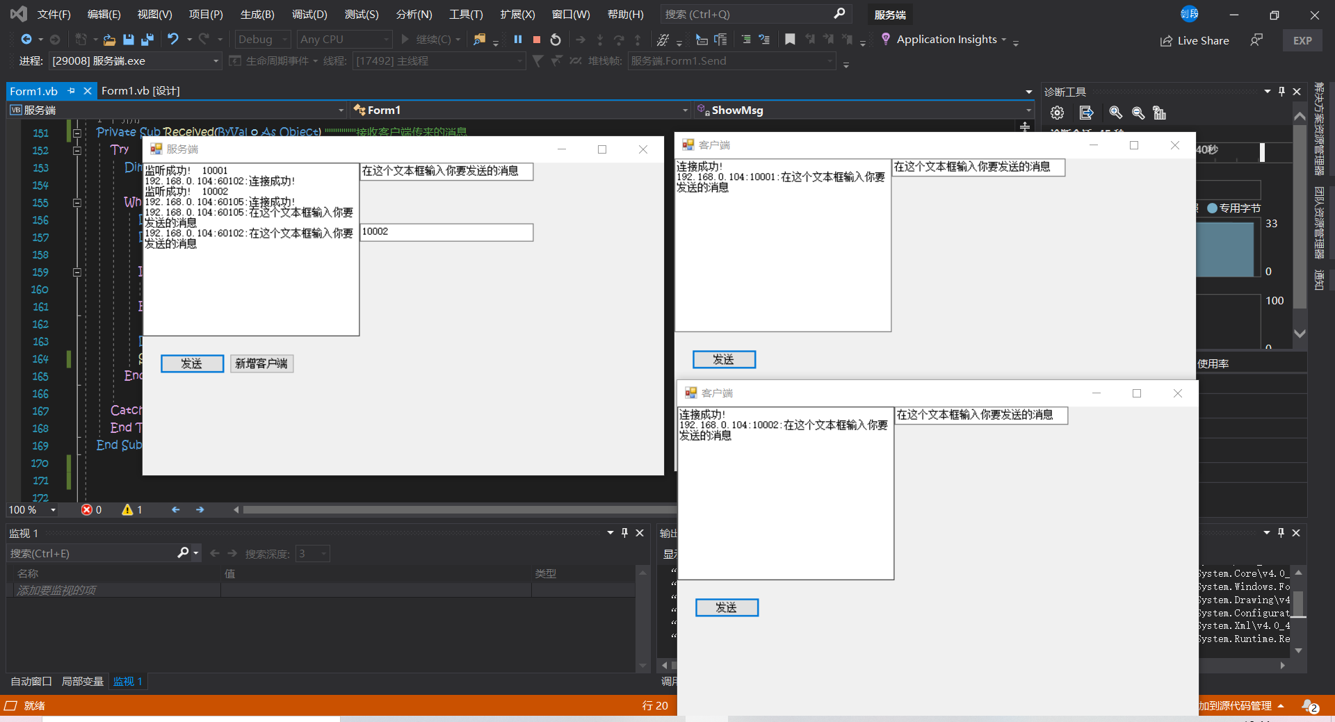Pause debugging with the Break All icon
1335x722 pixels.
click(517, 40)
